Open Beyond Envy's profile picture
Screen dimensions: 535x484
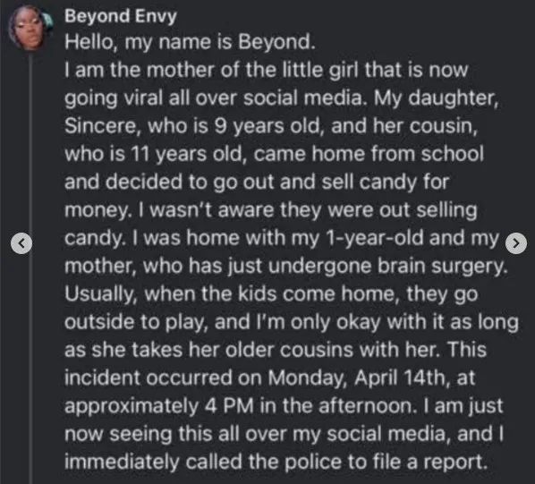coord(30,29)
